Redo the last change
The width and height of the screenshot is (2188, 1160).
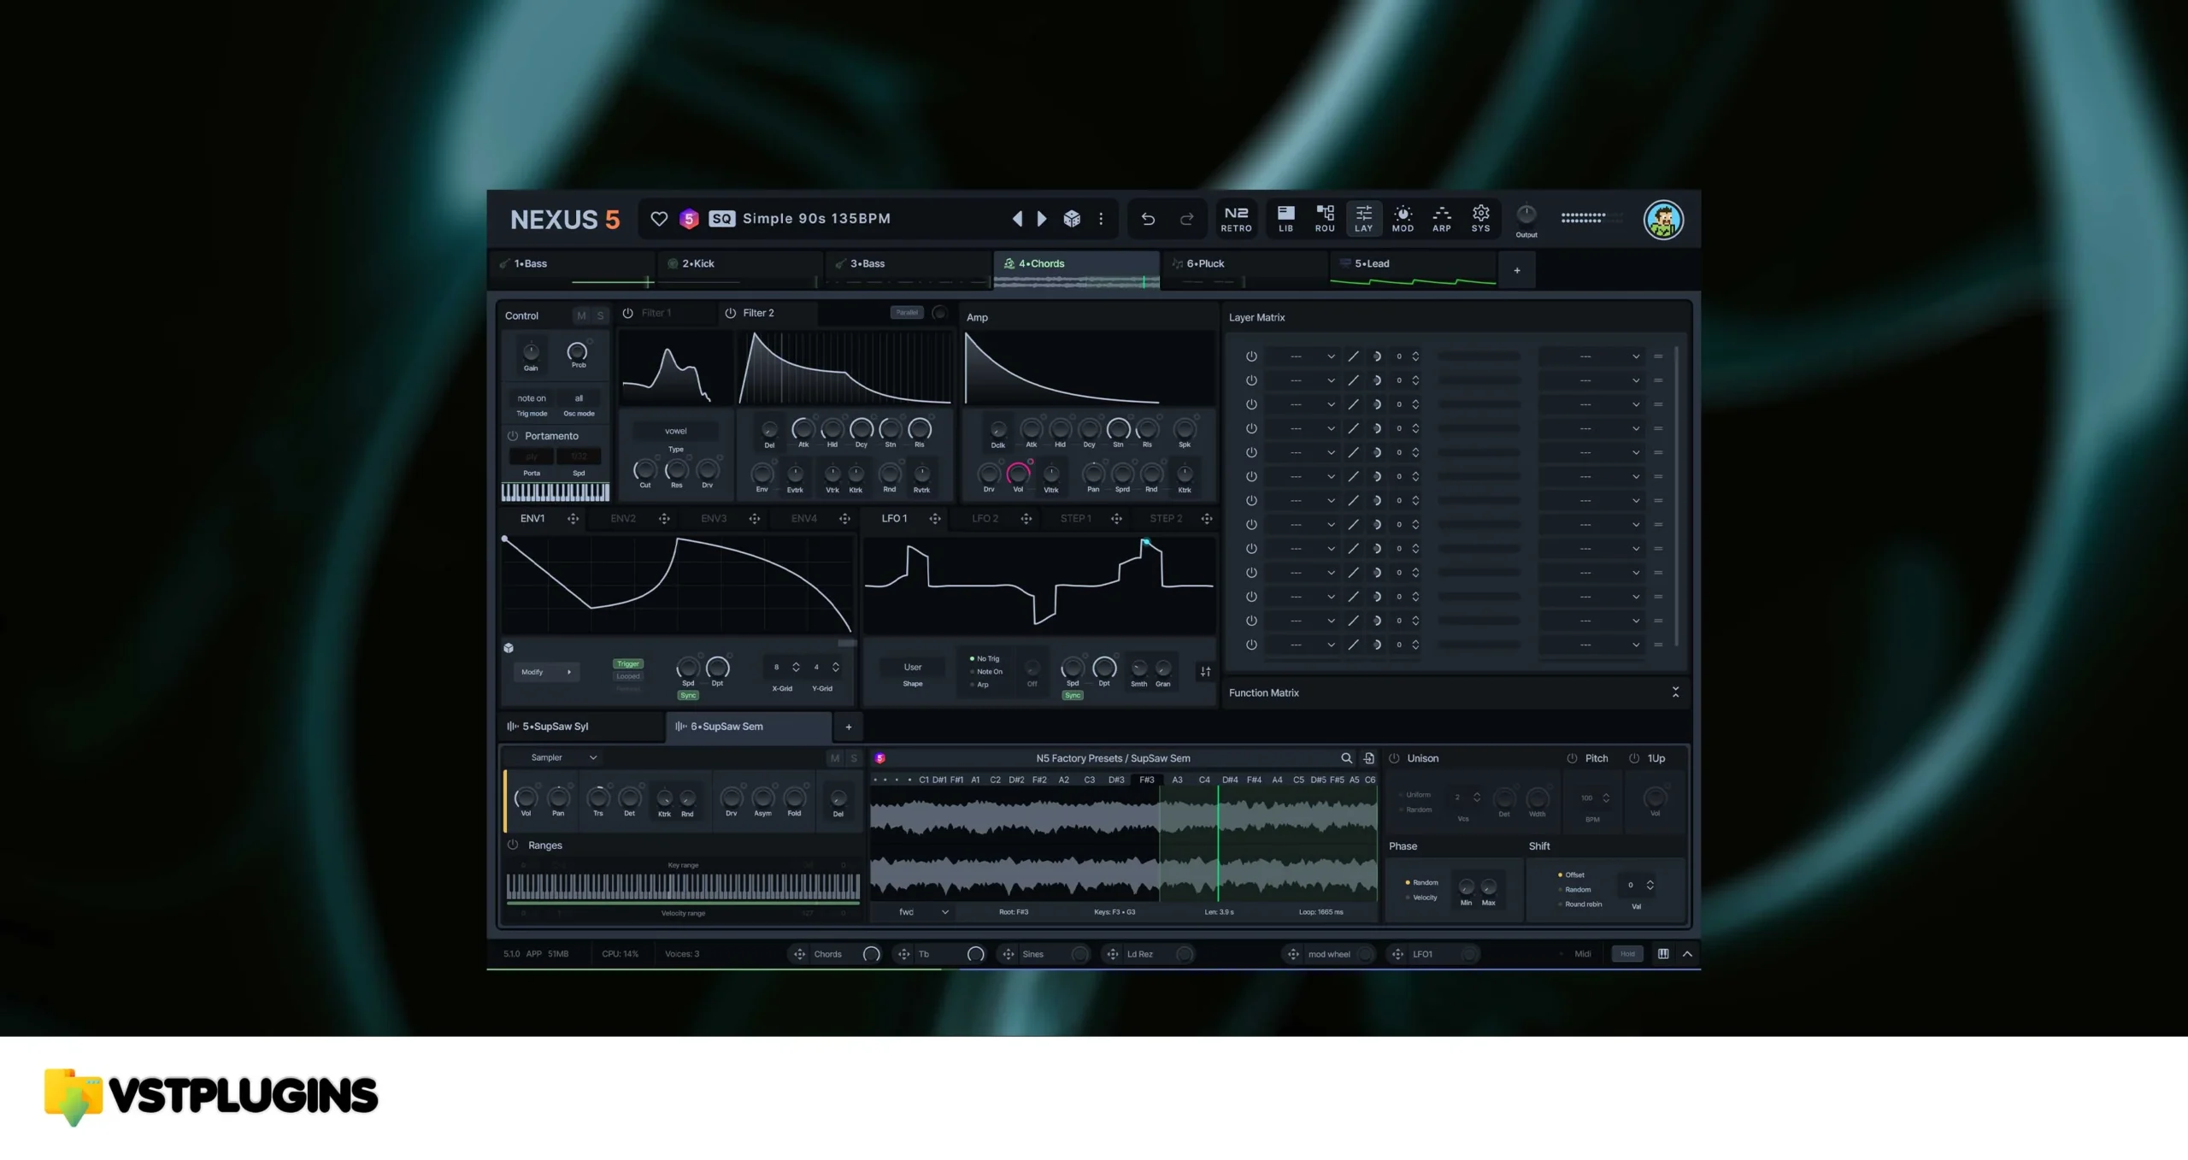pyautogui.click(x=1186, y=220)
